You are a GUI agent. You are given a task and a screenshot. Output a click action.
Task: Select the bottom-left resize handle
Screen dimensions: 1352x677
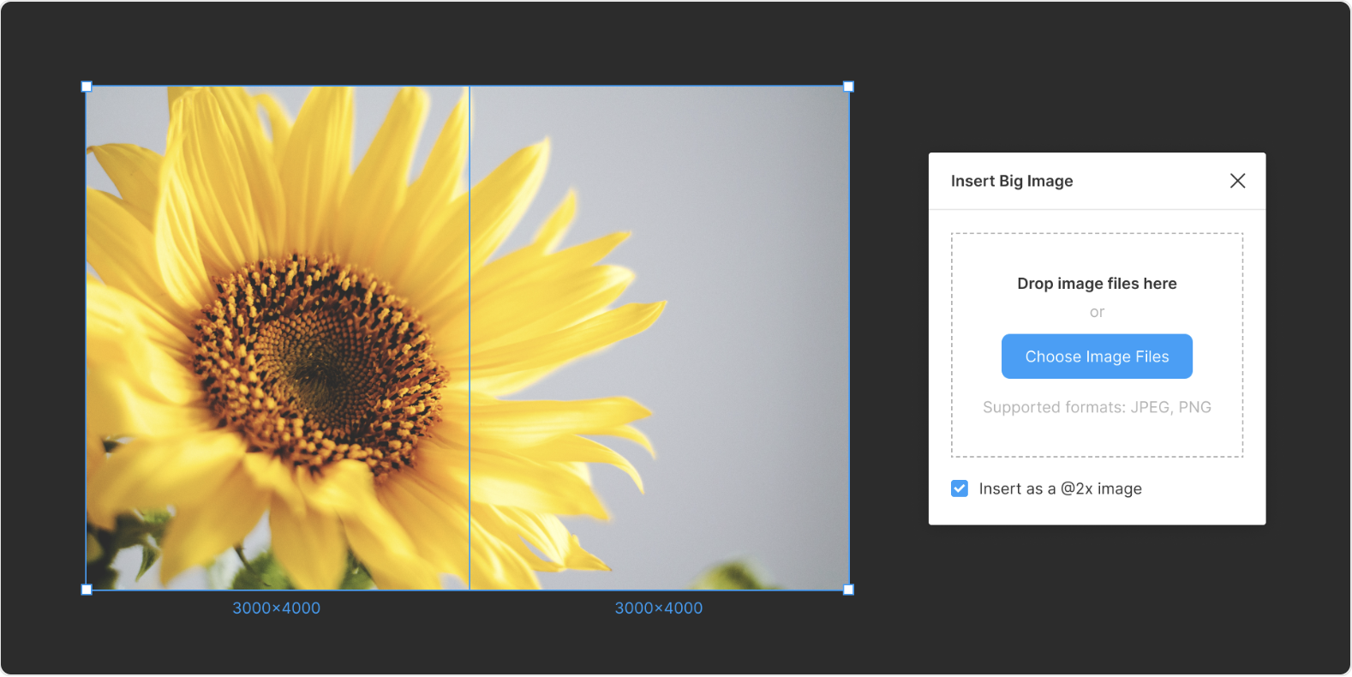point(87,590)
